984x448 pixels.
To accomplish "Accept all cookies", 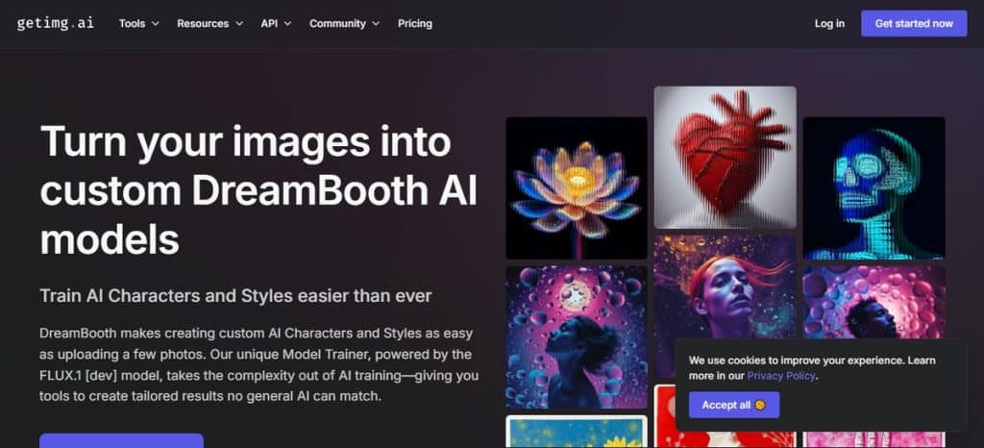I will click(x=734, y=405).
